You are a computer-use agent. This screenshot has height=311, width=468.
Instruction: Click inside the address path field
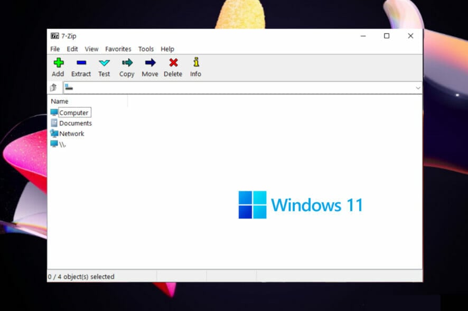pyautogui.click(x=239, y=88)
